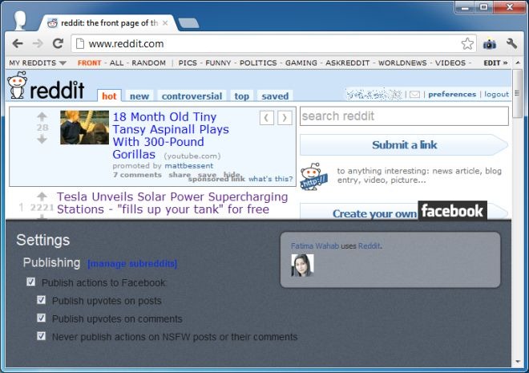The height and width of the screenshot is (373, 529).
Task: Click the www.reddit.com address bar
Action: tap(273, 43)
